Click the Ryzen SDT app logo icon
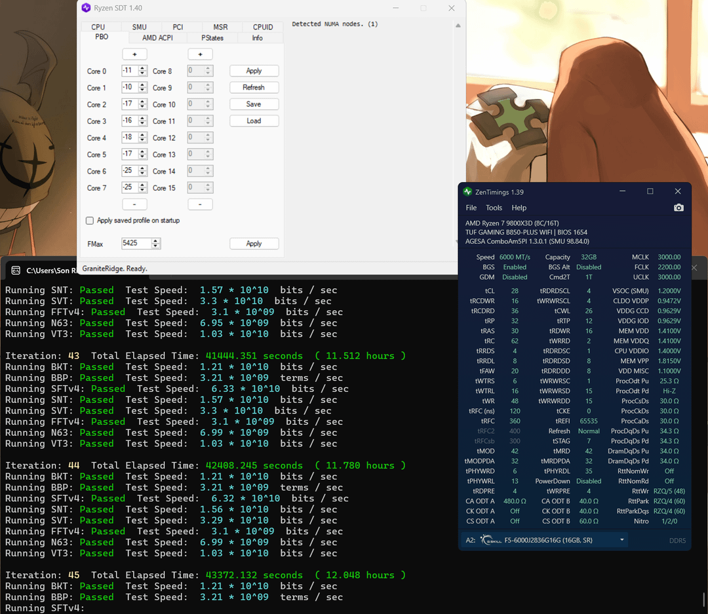This screenshot has width=708, height=614. 87,8
